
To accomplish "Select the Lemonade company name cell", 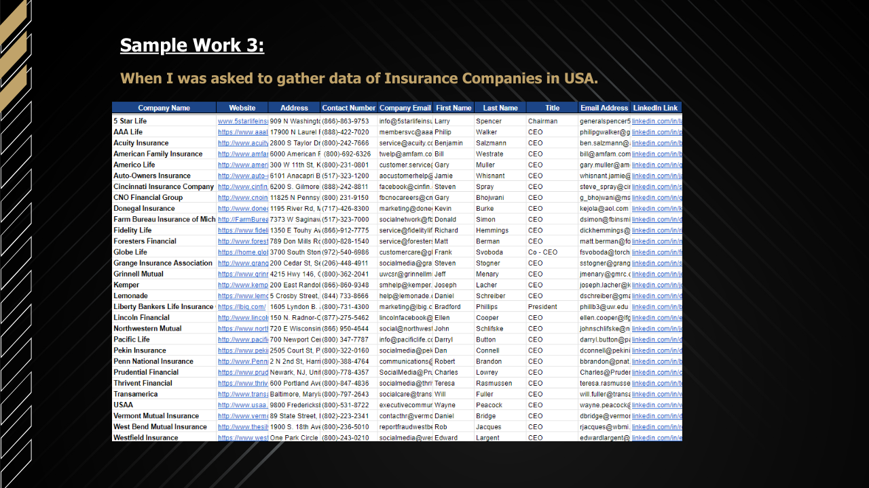I will click(130, 296).
